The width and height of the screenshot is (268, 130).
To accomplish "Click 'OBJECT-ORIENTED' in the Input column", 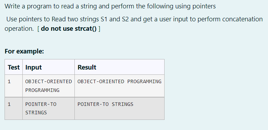I will 49,81.
